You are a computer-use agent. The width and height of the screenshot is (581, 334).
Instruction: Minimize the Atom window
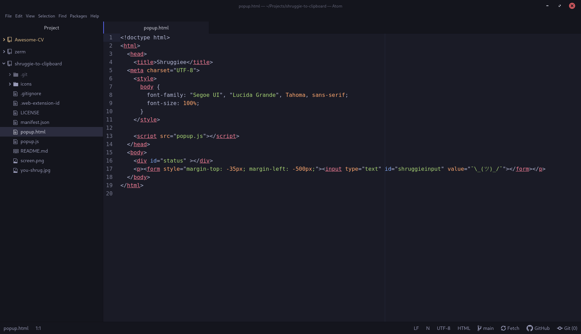coord(547,6)
